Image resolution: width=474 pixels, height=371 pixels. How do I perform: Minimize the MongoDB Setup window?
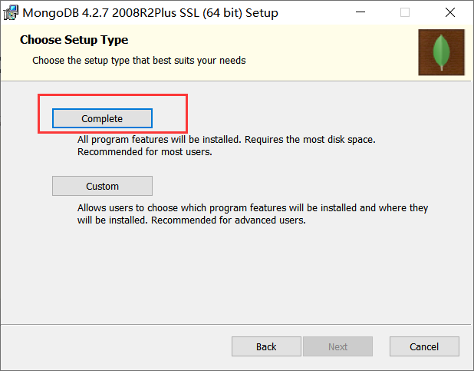click(363, 12)
